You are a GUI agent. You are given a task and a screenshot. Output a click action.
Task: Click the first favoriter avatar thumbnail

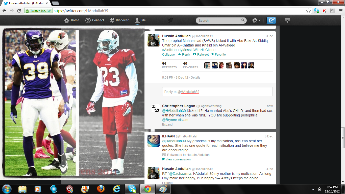[x=207, y=65]
